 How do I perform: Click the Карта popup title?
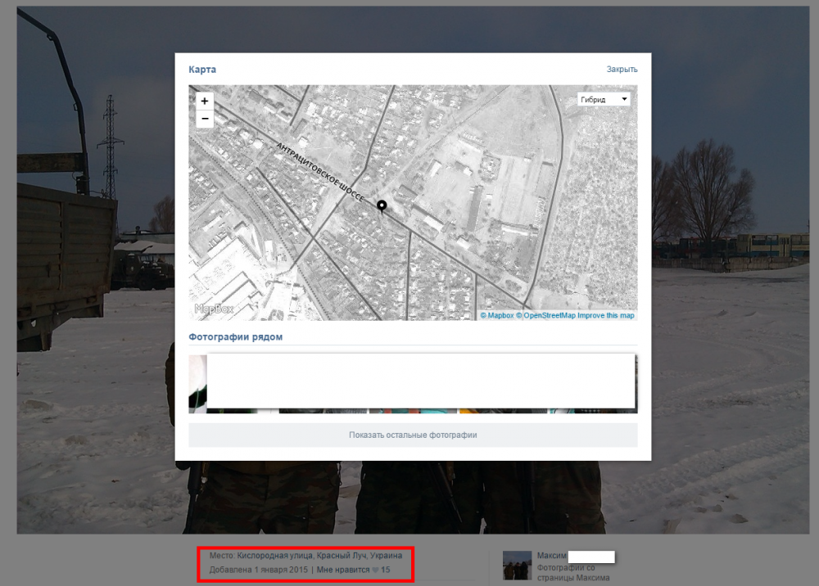pyautogui.click(x=202, y=70)
